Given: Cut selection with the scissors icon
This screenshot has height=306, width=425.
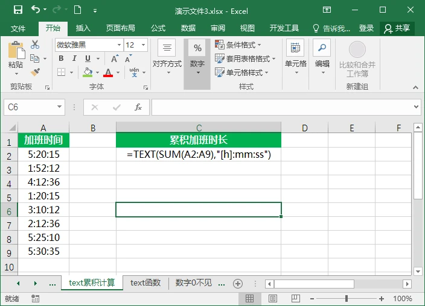Looking at the screenshot, I should click(34, 45).
